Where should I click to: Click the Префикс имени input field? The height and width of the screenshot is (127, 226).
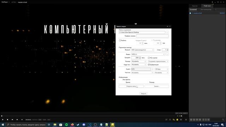[x=152, y=36]
